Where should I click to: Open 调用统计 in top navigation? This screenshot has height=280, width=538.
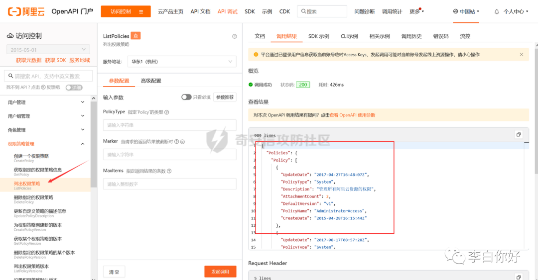(x=392, y=11)
